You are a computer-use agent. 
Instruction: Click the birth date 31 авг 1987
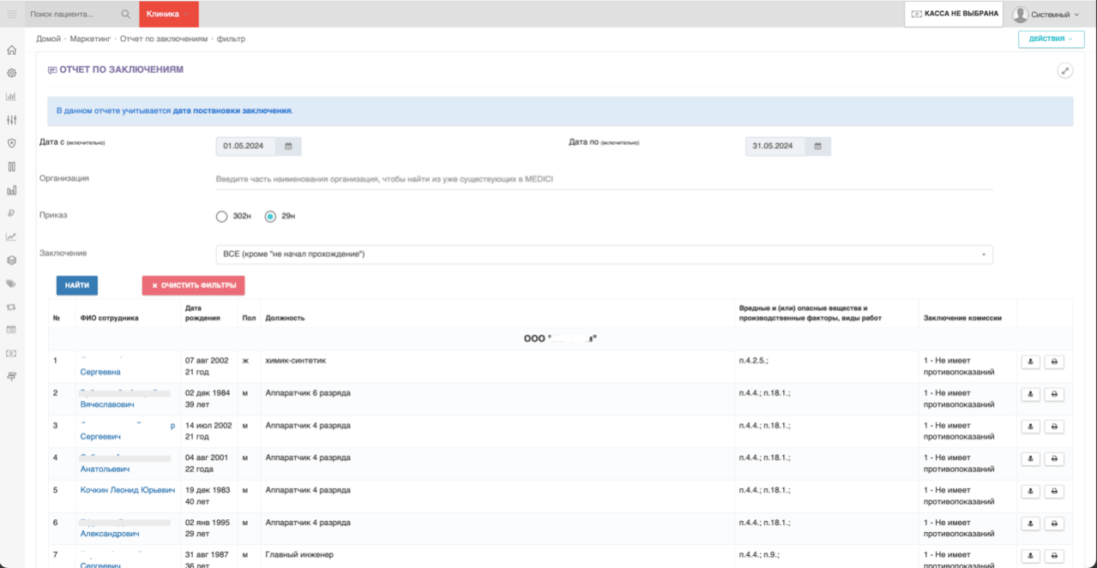coord(207,555)
